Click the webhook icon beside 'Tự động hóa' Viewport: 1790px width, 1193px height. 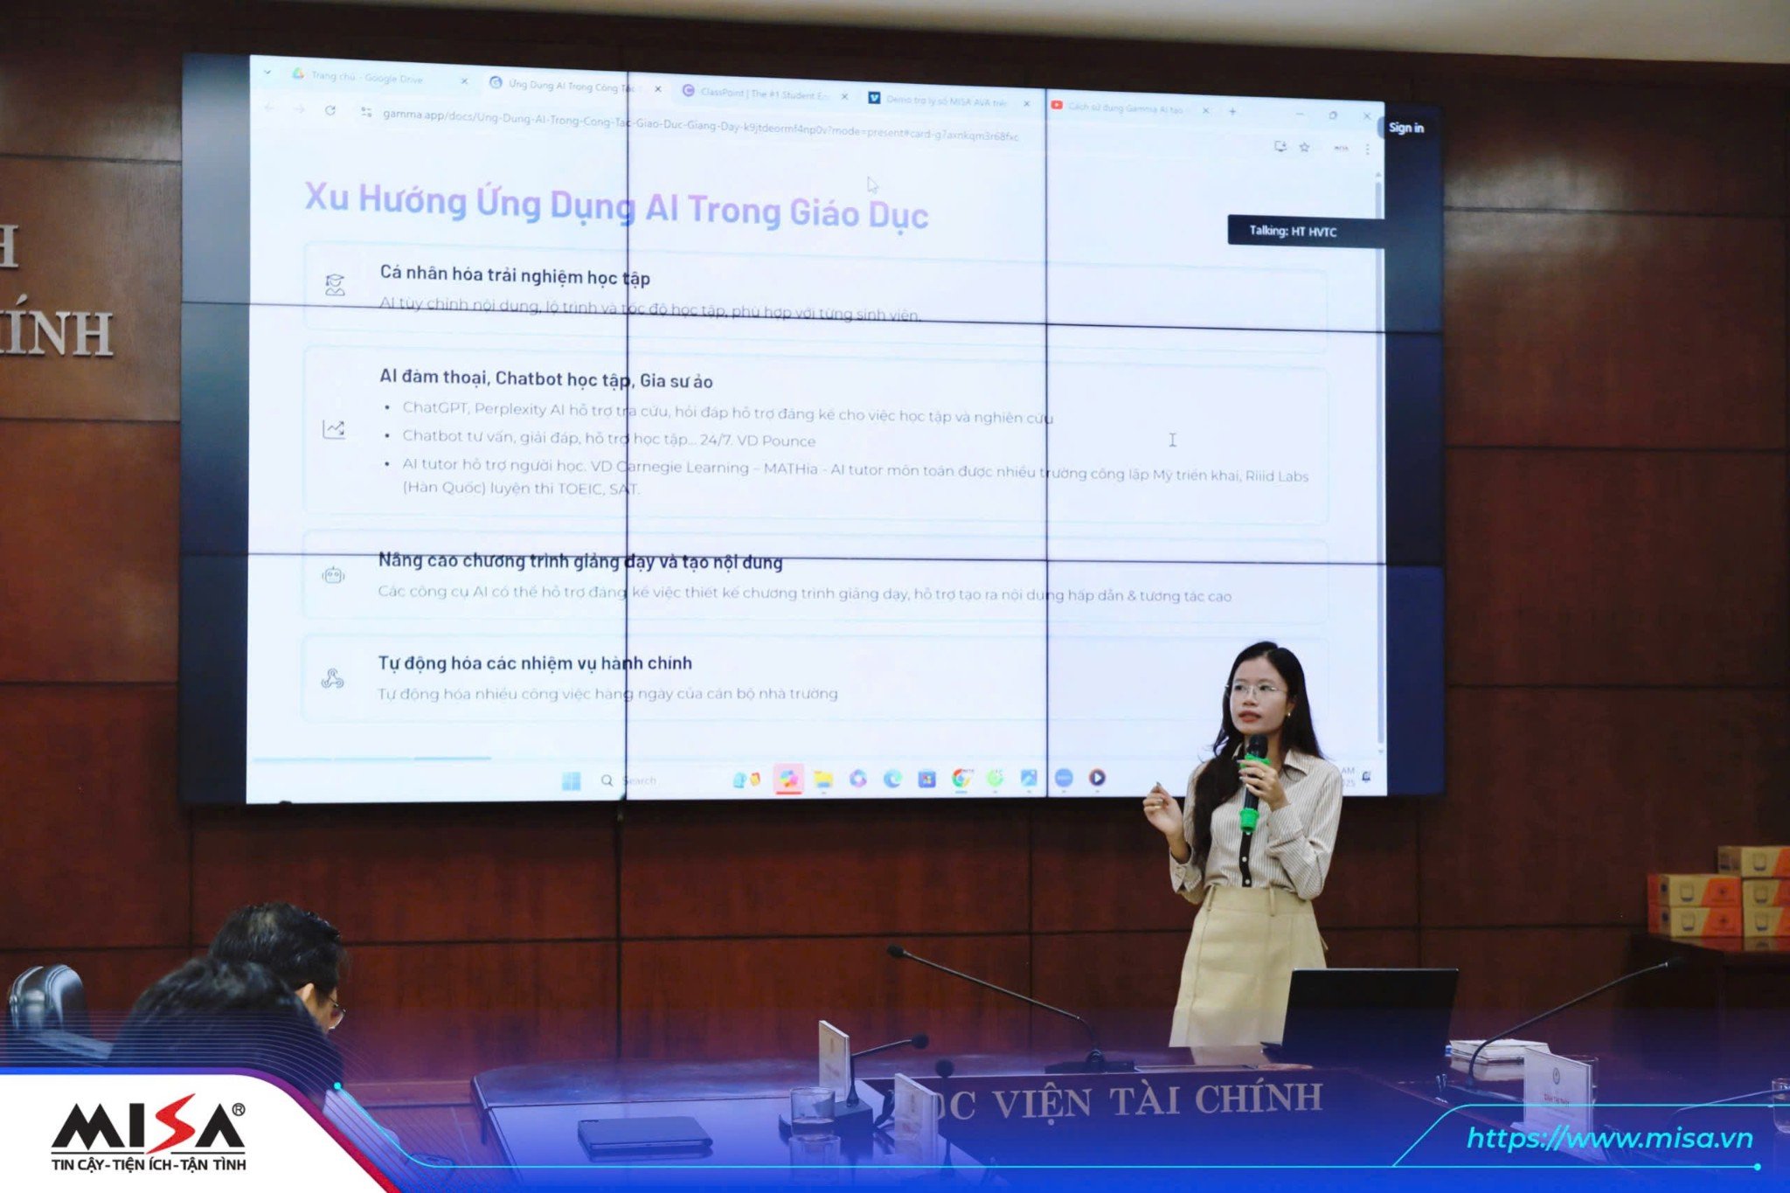click(332, 678)
